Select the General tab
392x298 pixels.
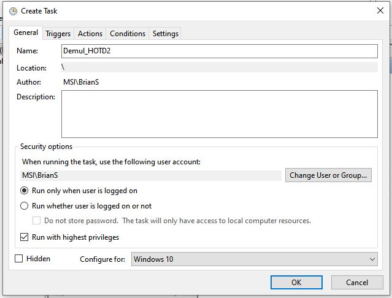26,32
